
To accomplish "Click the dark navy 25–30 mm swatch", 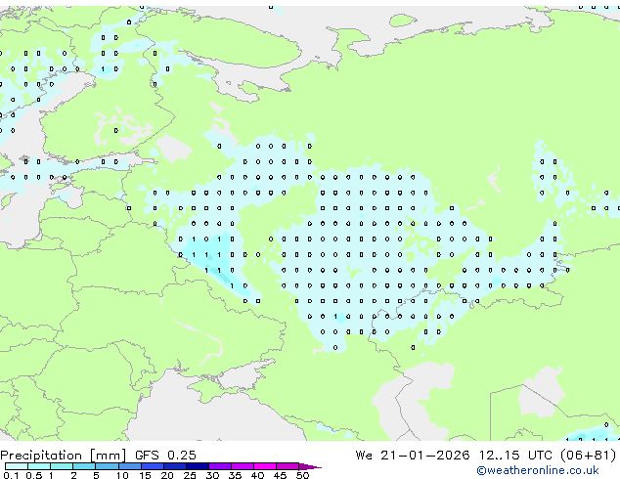I will pos(198,466).
